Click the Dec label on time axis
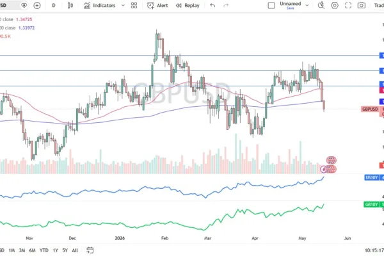The height and width of the screenshot is (256, 384). pyautogui.click(x=72, y=238)
